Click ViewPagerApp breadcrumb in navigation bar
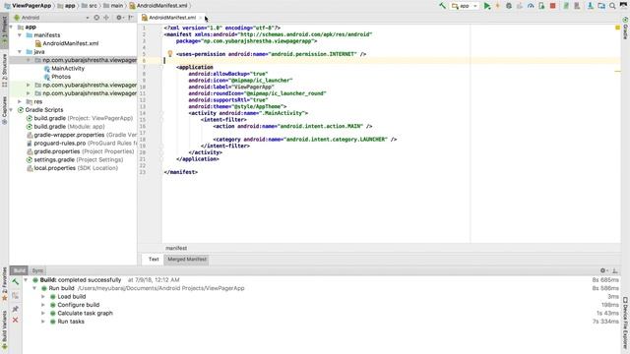This screenshot has height=354, width=630. 31,6
